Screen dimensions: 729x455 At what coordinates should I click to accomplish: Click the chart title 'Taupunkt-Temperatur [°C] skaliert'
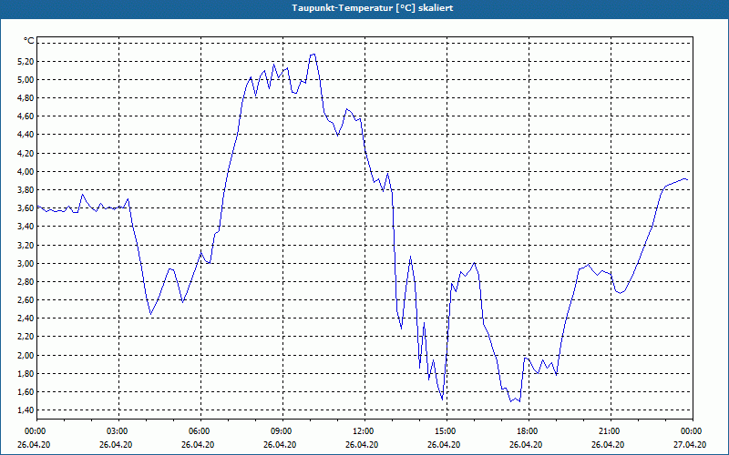373,8
